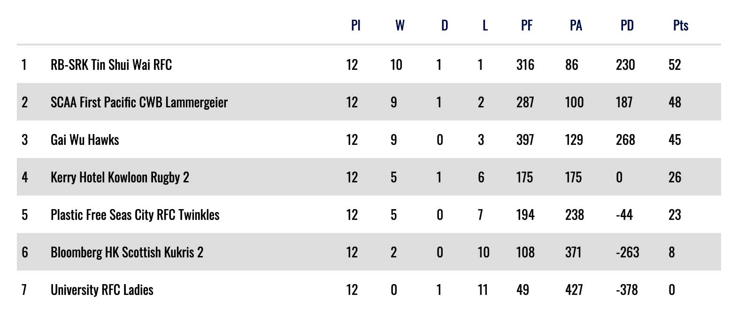The width and height of the screenshot is (738, 316).
Task: Open RB-SRK Tin Shui Wai RFC team
Action: [111, 65]
